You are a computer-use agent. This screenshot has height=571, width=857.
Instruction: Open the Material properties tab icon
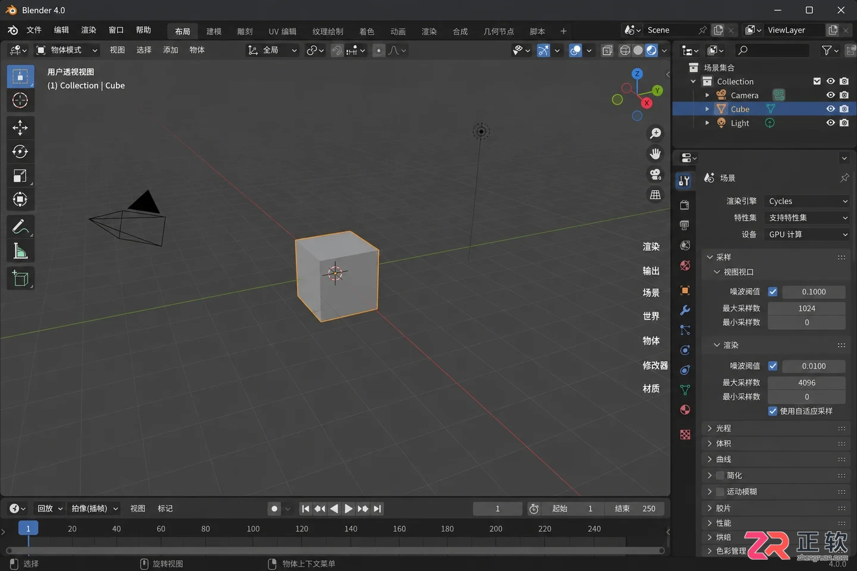[x=685, y=410]
